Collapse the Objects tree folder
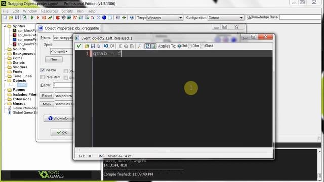Image resolution: width=324 pixels, height=182 pixels. (5, 81)
